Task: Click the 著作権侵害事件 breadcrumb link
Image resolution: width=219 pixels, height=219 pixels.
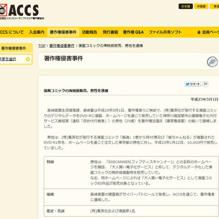Action: (62, 46)
